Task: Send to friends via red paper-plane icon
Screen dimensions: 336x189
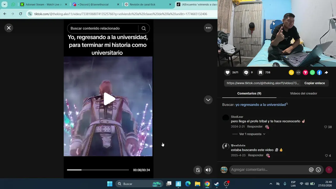Action: 305,72
